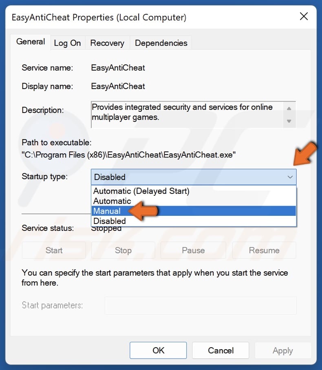Dismiss the dialog with Cancel
This screenshot has height=370, width=322.
click(221, 350)
